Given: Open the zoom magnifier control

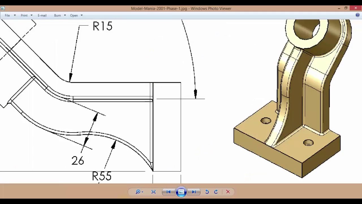Looking at the screenshot, I should click(x=139, y=192).
